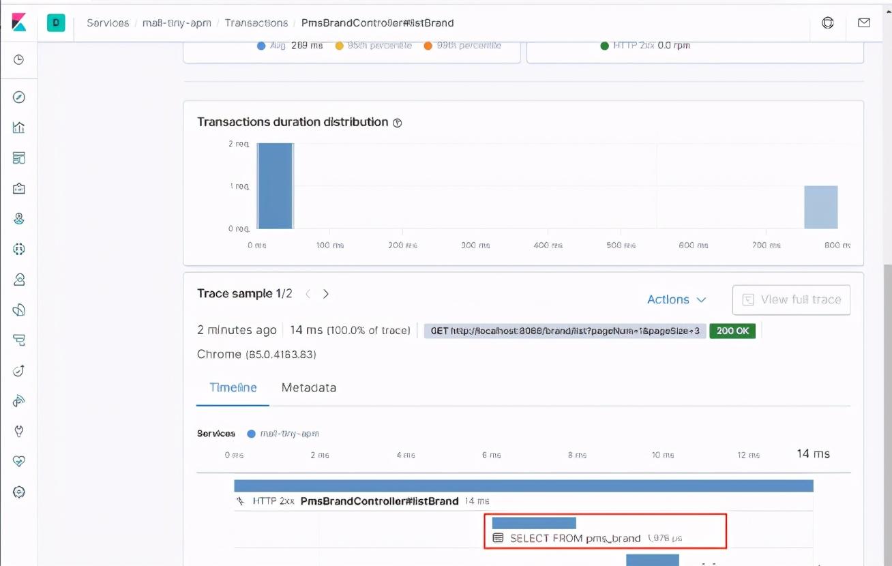Image resolution: width=892 pixels, height=566 pixels.
Task: Click the 200 OK status badge
Action: 732,331
